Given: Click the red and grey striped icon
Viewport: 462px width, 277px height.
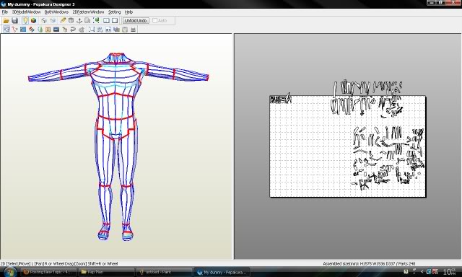Looking at the screenshot, I should (x=32, y=30).
